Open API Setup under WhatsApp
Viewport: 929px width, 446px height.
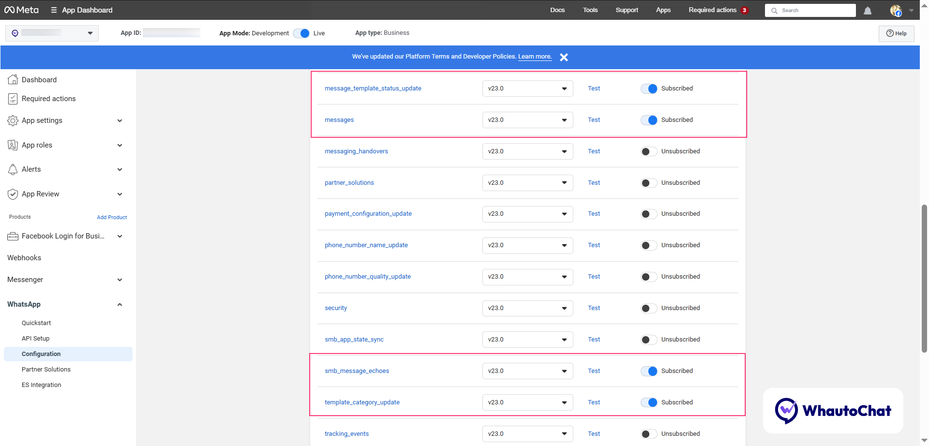click(x=35, y=339)
